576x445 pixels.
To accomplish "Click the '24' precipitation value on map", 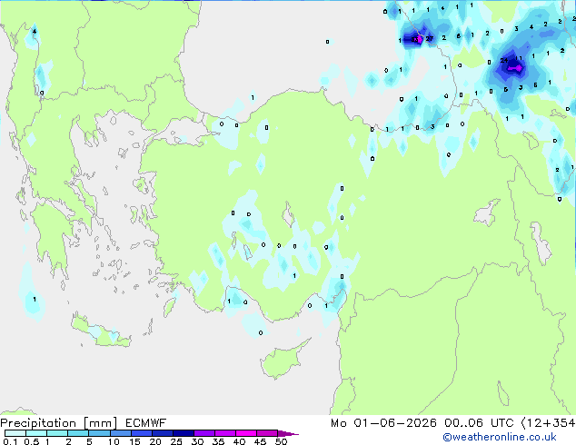I will (x=503, y=60).
